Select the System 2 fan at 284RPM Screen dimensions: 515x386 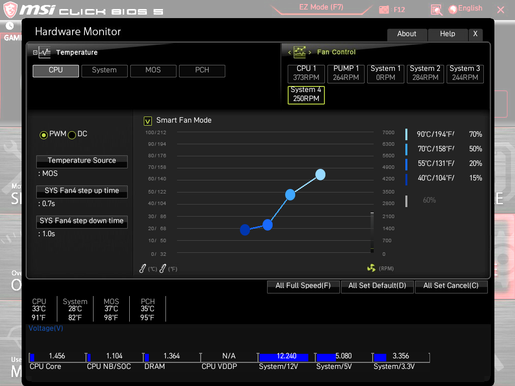pyautogui.click(x=425, y=74)
